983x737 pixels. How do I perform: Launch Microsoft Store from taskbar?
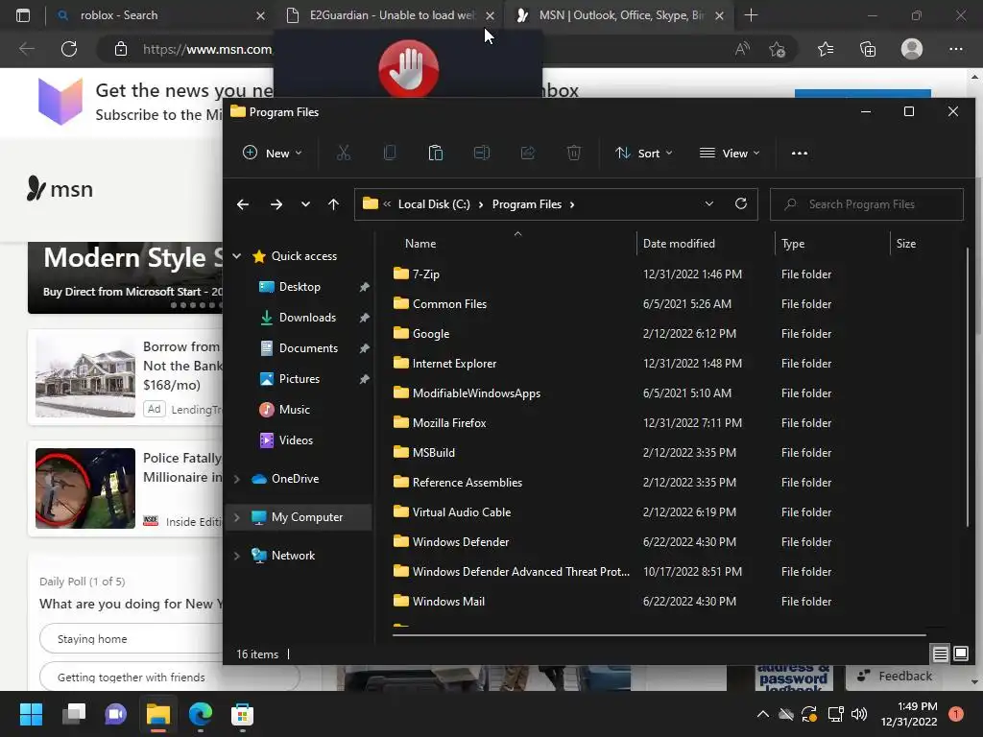[x=242, y=714]
